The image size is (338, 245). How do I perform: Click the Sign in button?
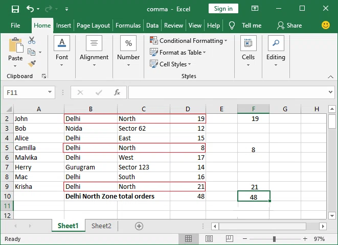[x=223, y=9]
